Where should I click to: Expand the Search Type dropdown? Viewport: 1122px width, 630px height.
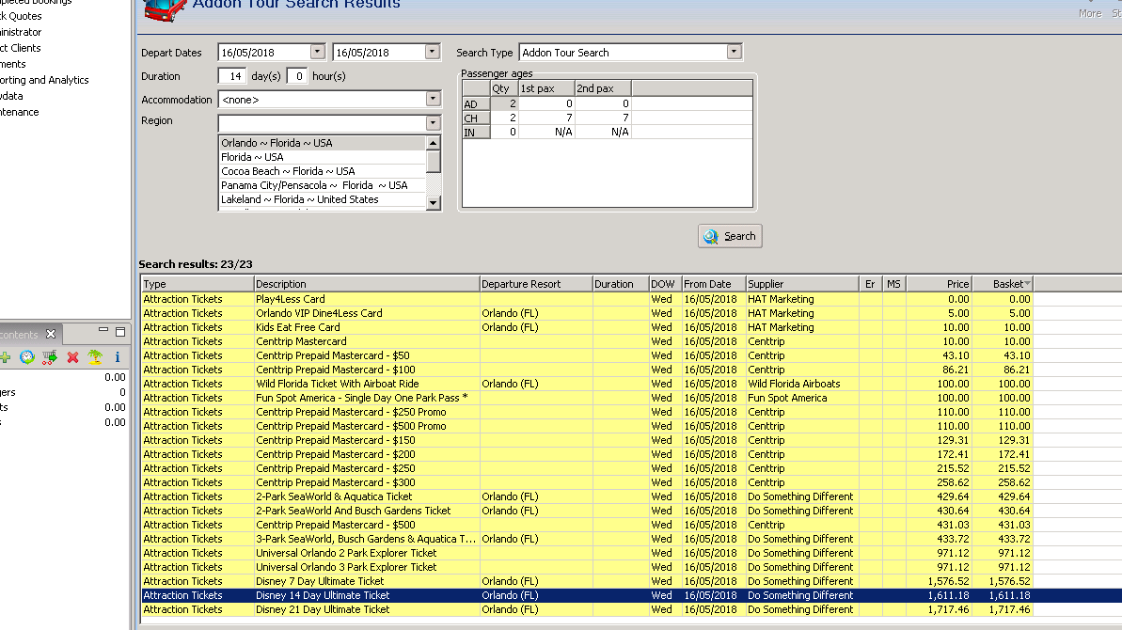tap(734, 53)
